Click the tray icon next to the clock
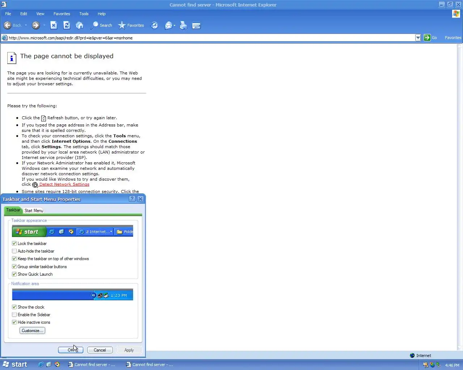463x370 pixels. coord(438,365)
